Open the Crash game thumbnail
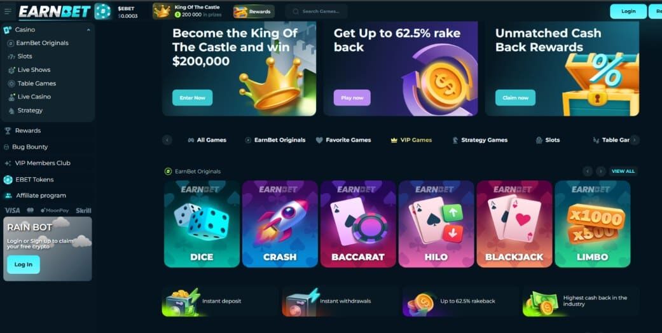 click(280, 224)
